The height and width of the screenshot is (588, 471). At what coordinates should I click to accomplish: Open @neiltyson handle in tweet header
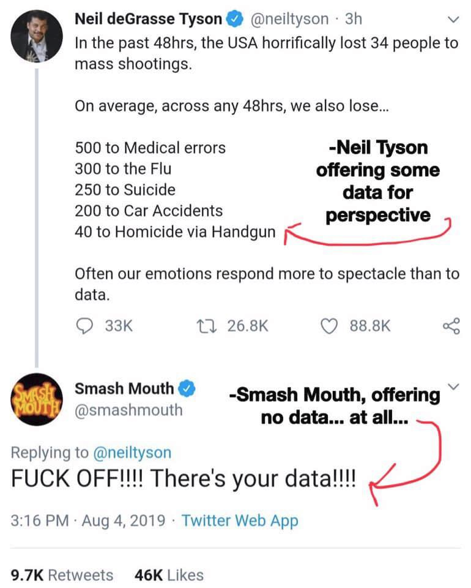[x=289, y=19]
